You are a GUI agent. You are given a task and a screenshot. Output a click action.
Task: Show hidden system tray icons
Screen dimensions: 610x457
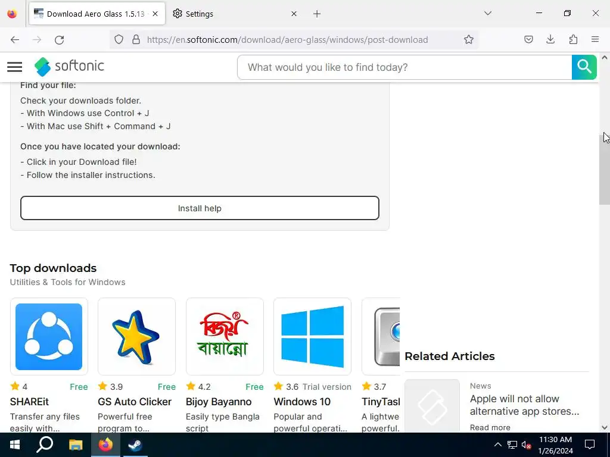pos(498,445)
